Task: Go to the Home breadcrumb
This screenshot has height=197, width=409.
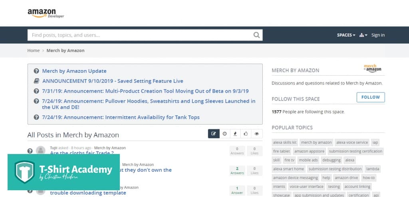Action: (34, 51)
